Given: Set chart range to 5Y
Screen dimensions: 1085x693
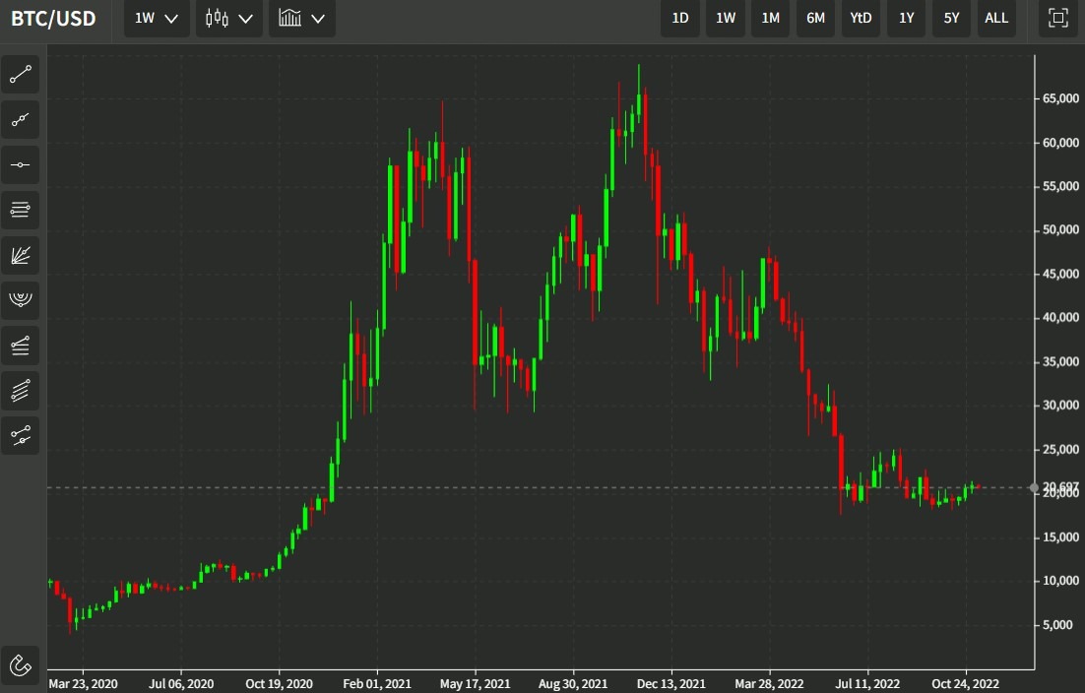Looking at the screenshot, I should pyautogui.click(x=951, y=18).
